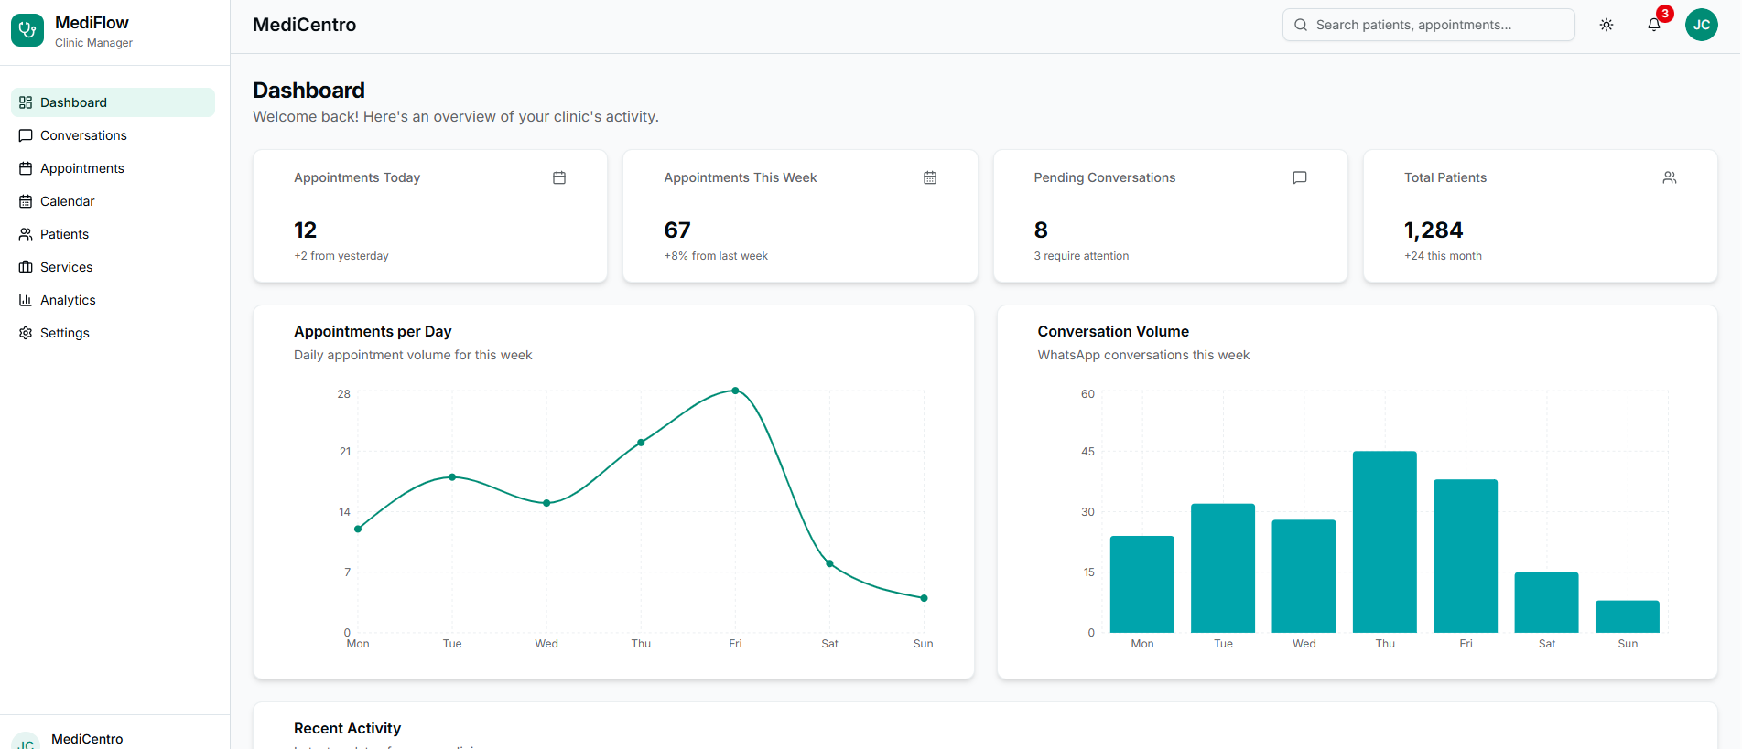This screenshot has width=1742, height=749.
Task: Click the Analytics bar chart sidebar icon
Action: point(26,300)
